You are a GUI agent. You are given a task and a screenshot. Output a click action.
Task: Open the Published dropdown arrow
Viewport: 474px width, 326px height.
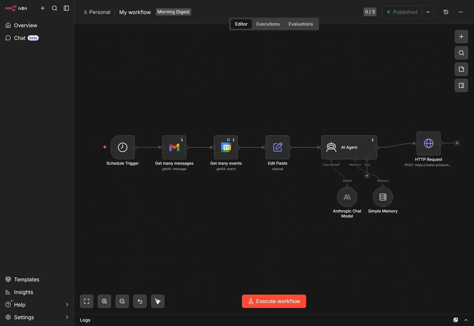(428, 12)
